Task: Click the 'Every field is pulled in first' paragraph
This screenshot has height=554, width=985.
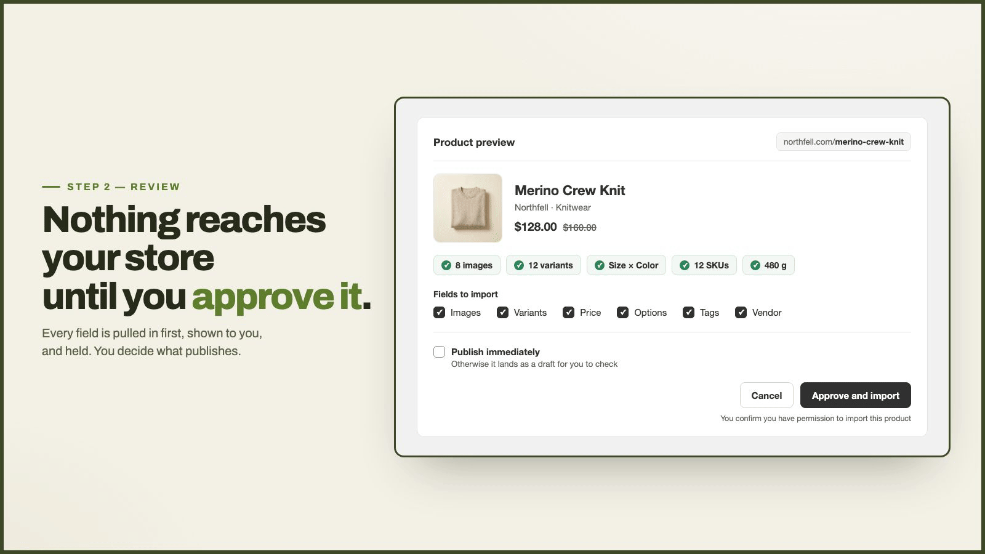Action: click(152, 342)
